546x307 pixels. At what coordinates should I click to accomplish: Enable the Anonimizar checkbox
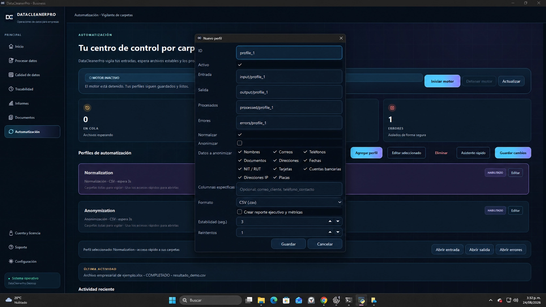[240, 143]
